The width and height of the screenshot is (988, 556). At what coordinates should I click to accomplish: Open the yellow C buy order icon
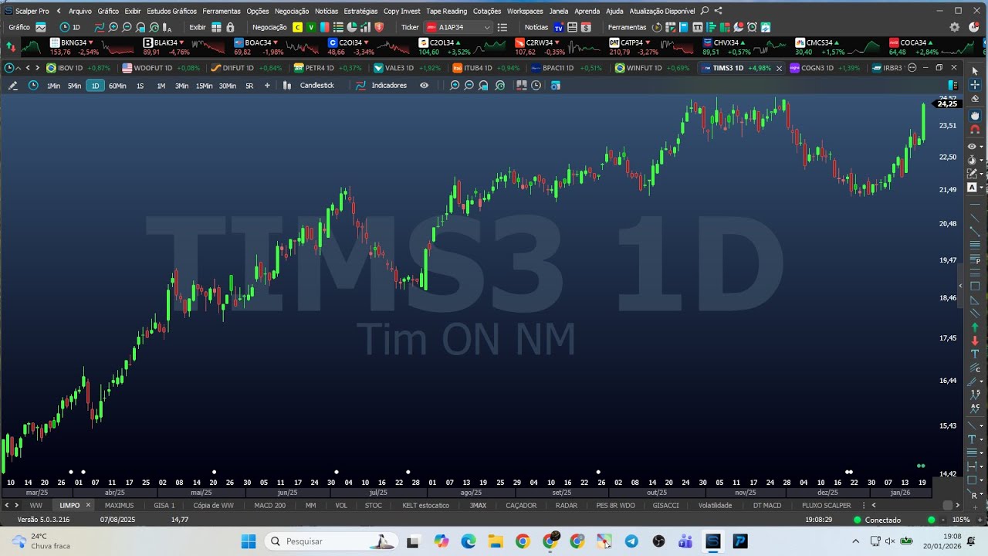click(297, 27)
